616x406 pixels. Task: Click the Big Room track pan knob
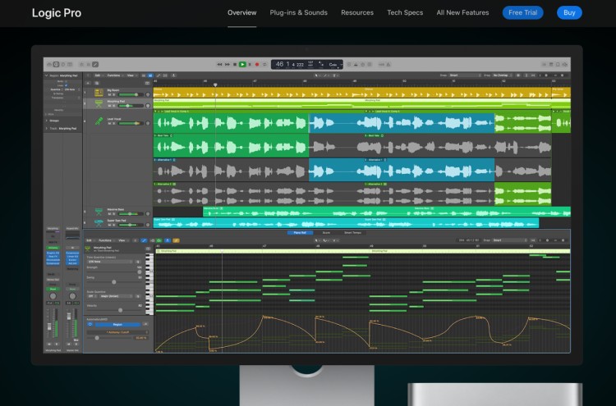click(148, 94)
